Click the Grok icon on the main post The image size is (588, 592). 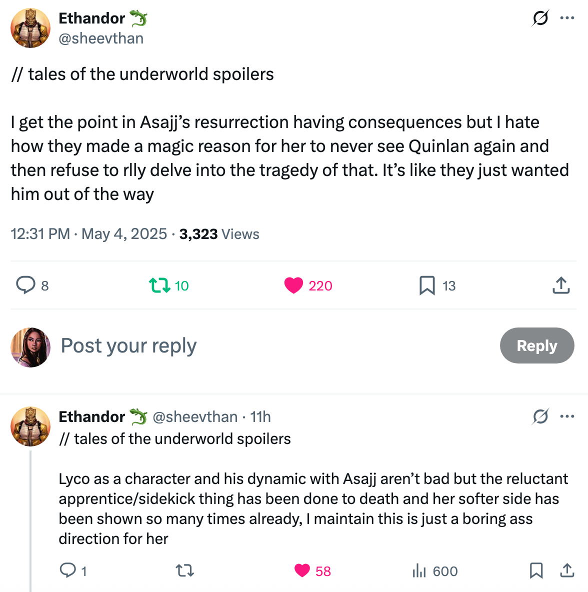click(x=540, y=18)
